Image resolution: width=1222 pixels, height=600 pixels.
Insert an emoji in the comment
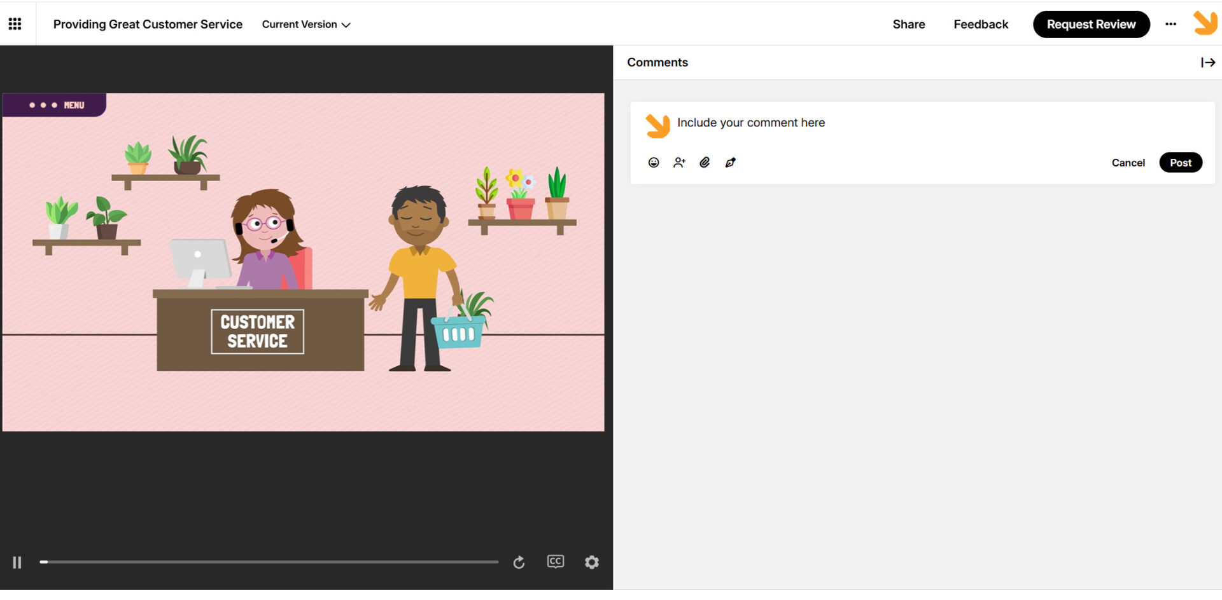point(654,163)
